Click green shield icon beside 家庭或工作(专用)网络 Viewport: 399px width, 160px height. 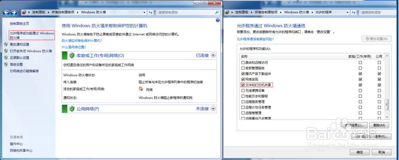pyautogui.click(x=72, y=55)
